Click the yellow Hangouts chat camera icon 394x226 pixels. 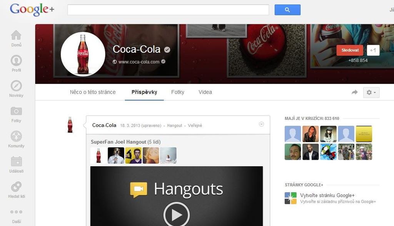(x=139, y=189)
